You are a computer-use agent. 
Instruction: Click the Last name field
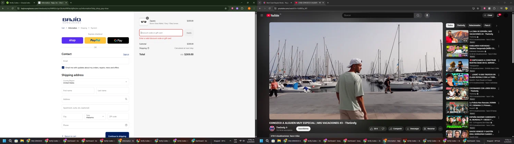pos(113,90)
